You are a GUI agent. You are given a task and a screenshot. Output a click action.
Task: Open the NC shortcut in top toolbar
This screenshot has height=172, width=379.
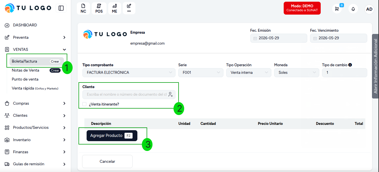[x=83, y=8]
